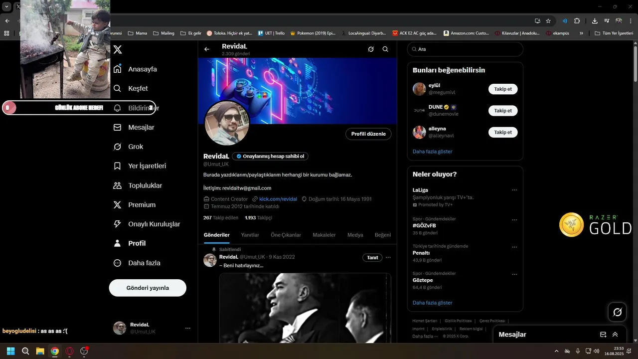638x359 pixels.
Task: Click the Profili düzenle button
Action: 368,134
